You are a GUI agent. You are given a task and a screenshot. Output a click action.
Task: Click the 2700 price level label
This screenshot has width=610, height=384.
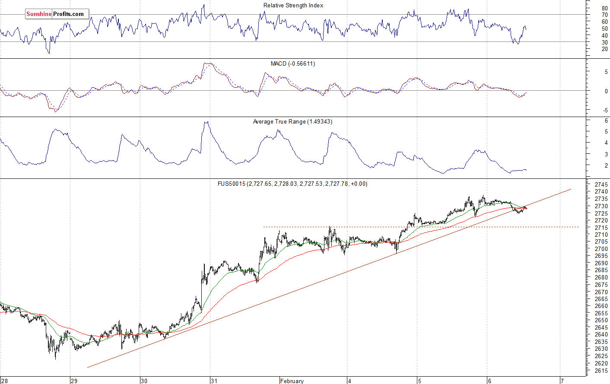601,249
